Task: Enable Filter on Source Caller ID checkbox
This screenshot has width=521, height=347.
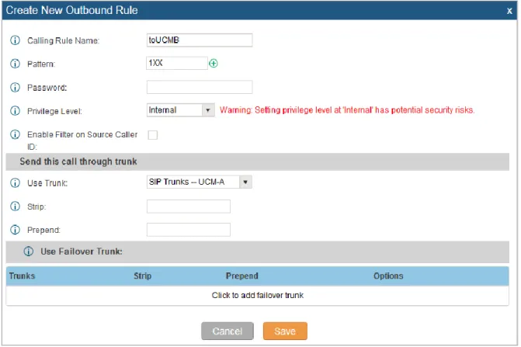Action: (153, 135)
